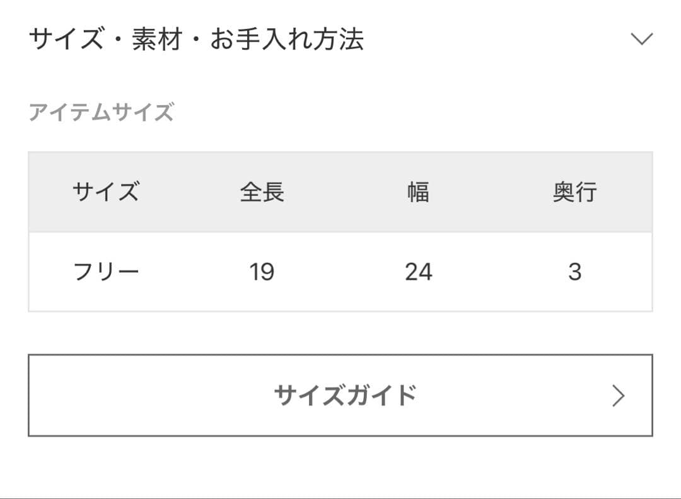This screenshot has height=499, width=681.
Task: Click the word サイズ in the top heading
Action: tap(66, 39)
